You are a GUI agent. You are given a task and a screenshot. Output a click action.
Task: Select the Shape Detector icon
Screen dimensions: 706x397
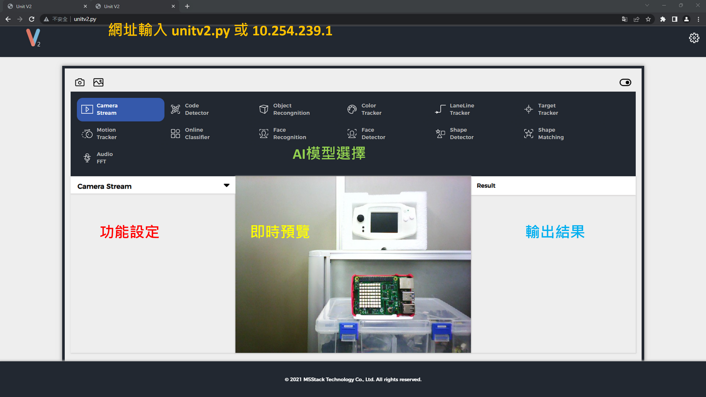coord(440,133)
